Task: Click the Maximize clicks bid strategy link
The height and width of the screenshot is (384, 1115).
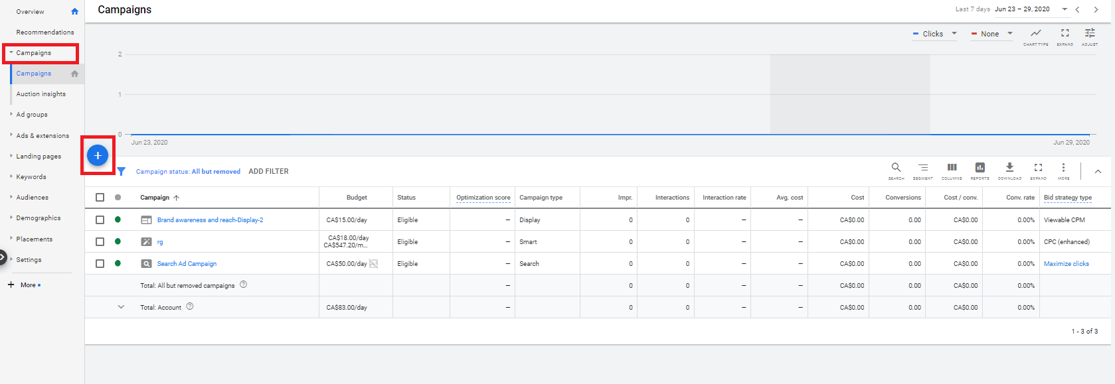Action: [x=1067, y=264]
